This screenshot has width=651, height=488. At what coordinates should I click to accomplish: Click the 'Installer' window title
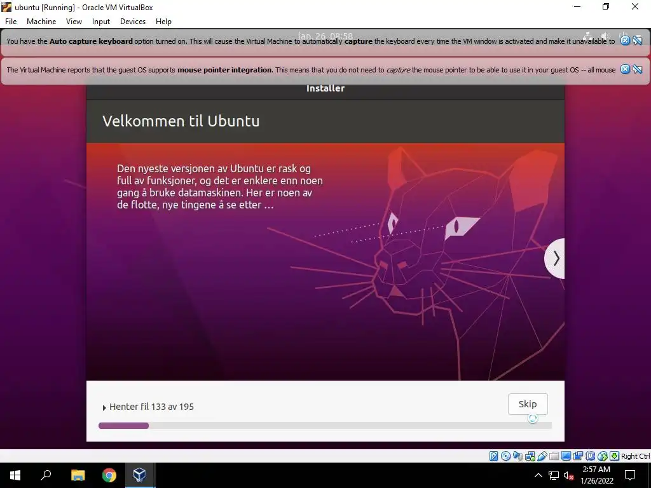click(x=325, y=88)
